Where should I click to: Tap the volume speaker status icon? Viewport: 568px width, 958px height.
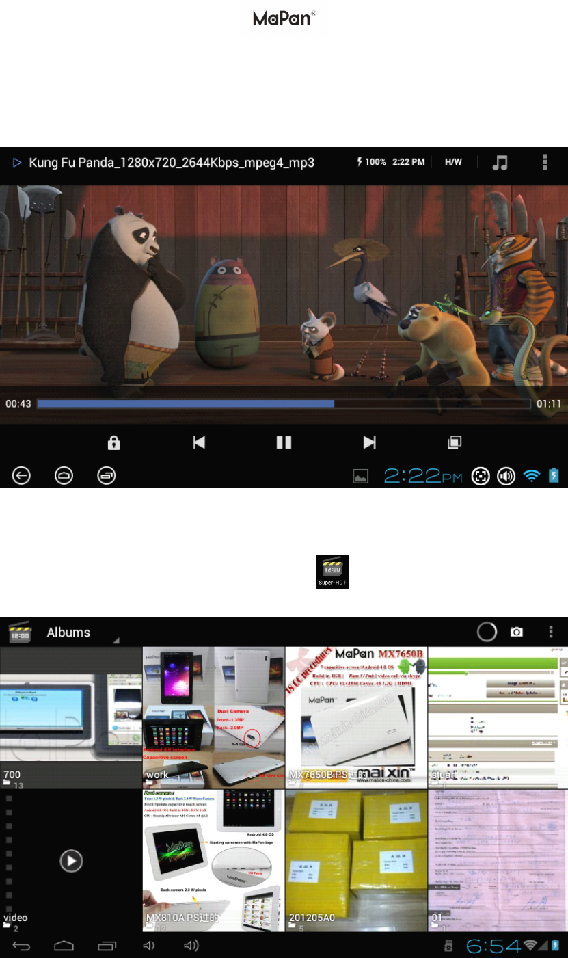[506, 476]
